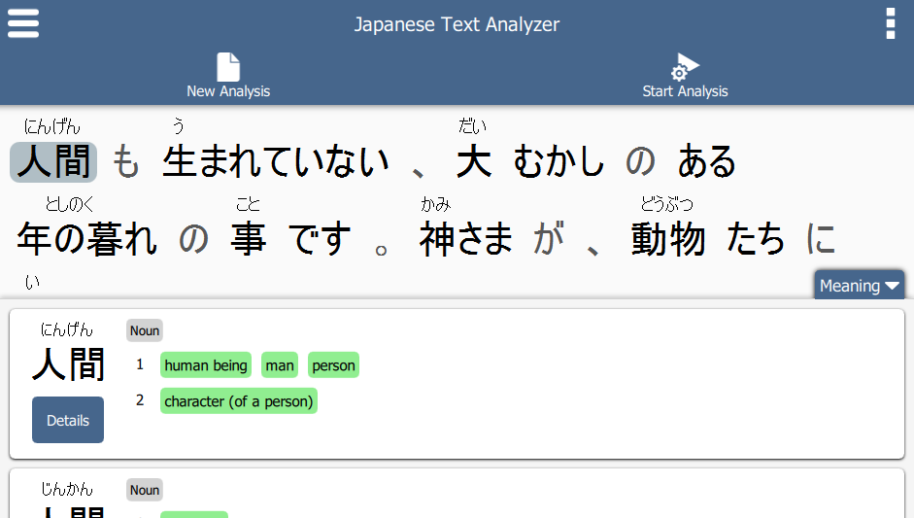Select the particle に in the second line

[x=821, y=239]
